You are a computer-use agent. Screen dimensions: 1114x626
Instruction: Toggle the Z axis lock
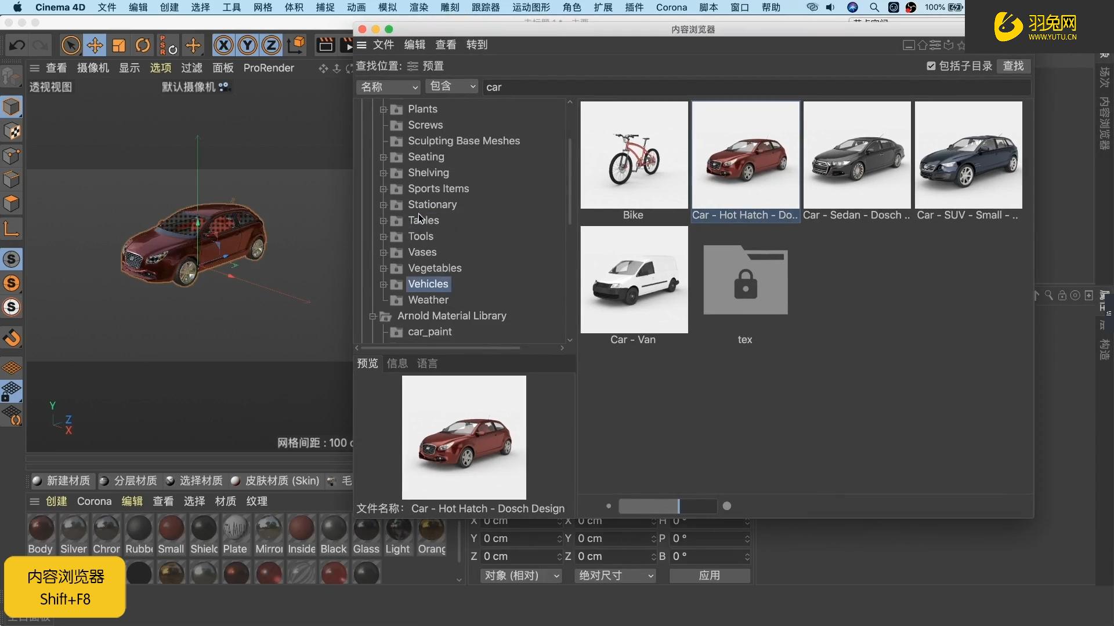(x=271, y=45)
